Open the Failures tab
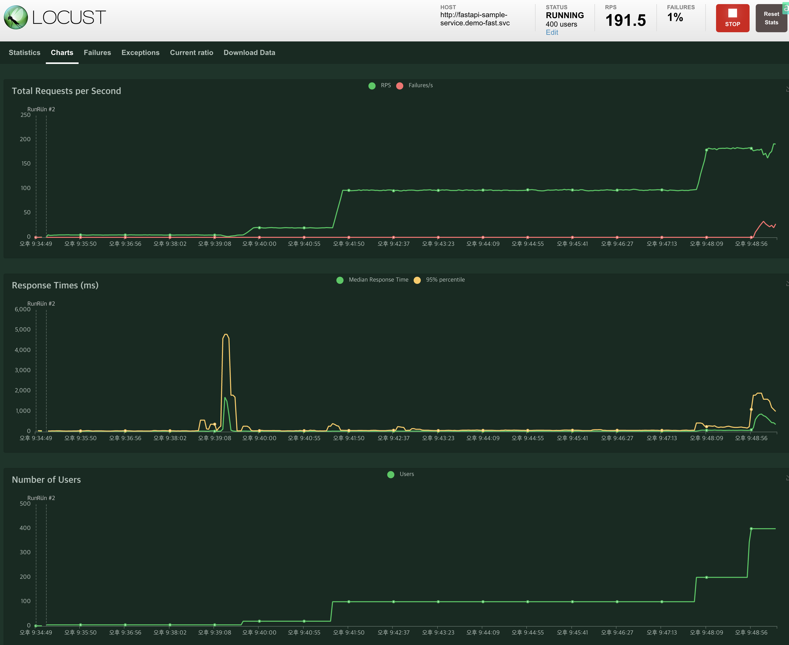Viewport: 789px width, 645px height. tap(97, 52)
